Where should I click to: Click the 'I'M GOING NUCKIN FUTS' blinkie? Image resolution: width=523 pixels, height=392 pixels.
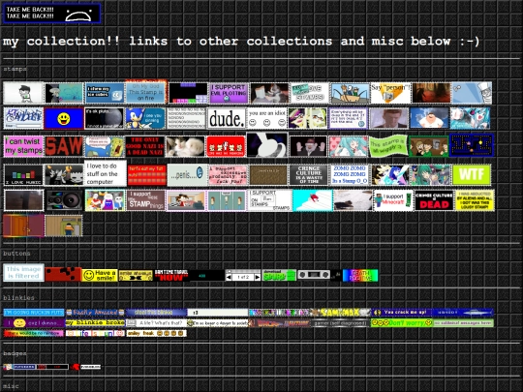(34, 313)
